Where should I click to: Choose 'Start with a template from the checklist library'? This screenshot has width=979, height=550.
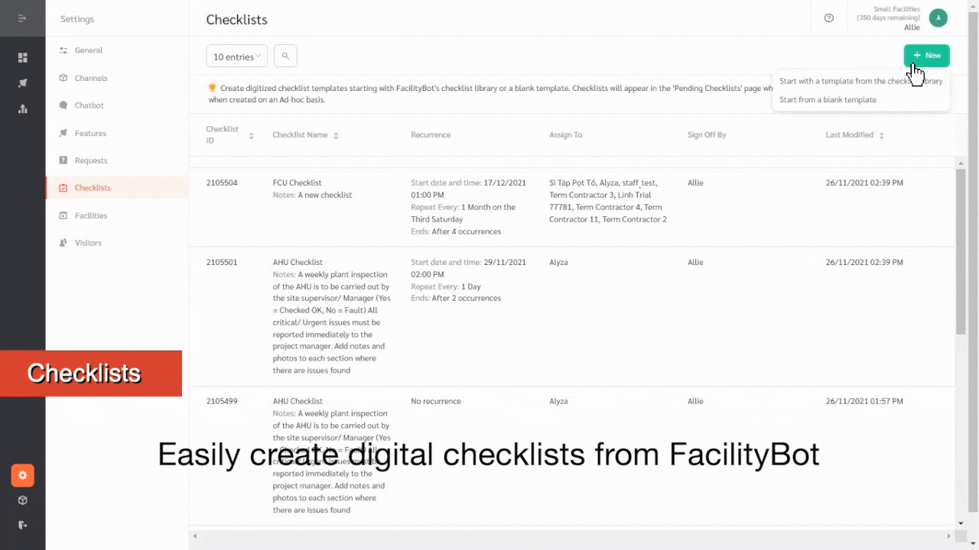[860, 81]
